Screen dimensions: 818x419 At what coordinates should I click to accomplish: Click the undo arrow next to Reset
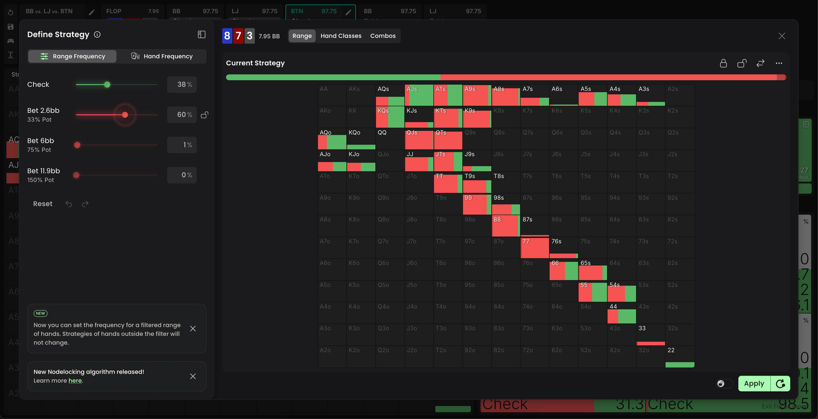pyautogui.click(x=69, y=204)
